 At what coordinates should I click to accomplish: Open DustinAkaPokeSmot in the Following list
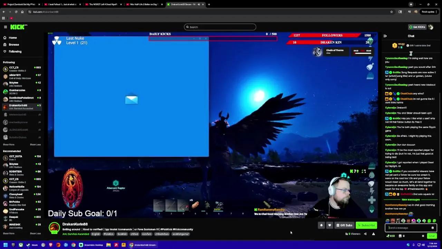pyautogui.click(x=21, y=99)
